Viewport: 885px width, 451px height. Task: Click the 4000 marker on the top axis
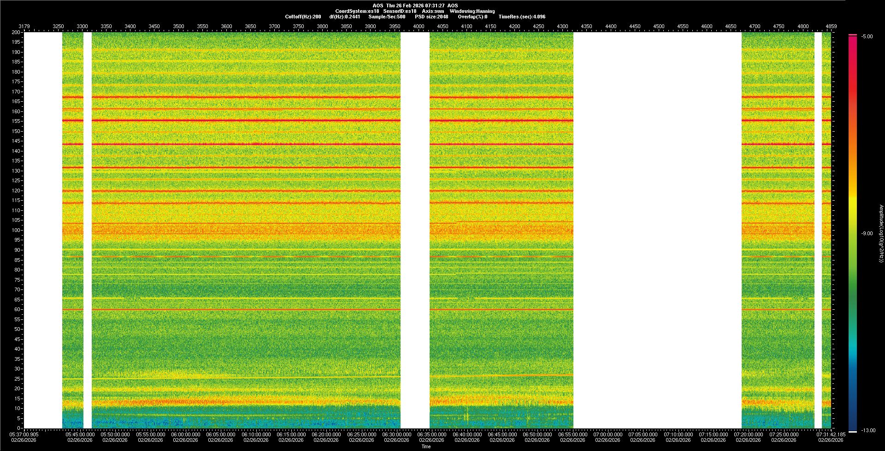(x=419, y=27)
